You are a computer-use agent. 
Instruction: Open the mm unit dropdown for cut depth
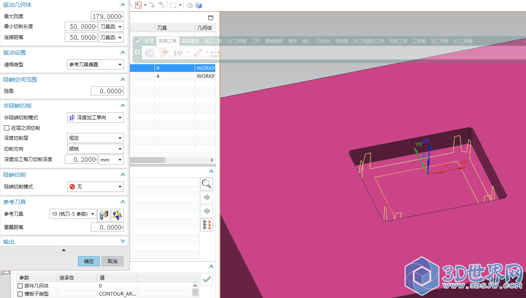tap(111, 159)
